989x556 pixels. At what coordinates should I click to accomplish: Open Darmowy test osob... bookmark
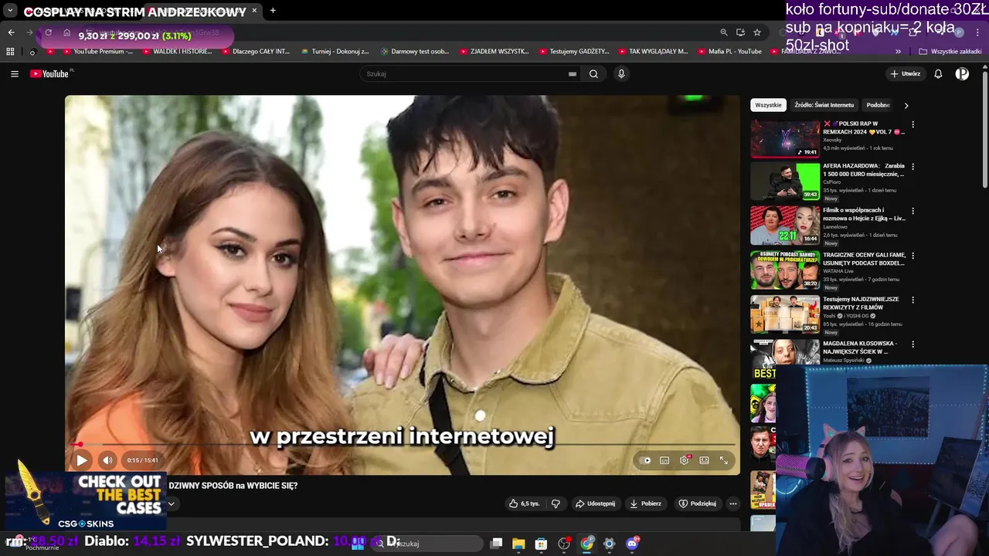(x=414, y=52)
